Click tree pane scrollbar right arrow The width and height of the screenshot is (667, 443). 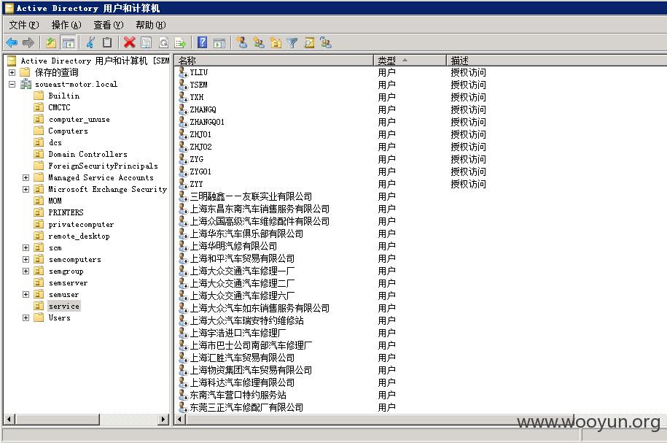point(163,419)
